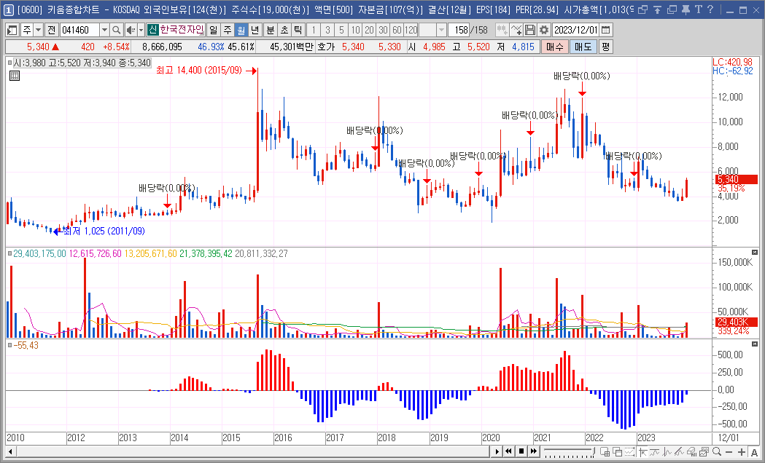Open stock search magnifier icon

pyautogui.click(x=116, y=30)
